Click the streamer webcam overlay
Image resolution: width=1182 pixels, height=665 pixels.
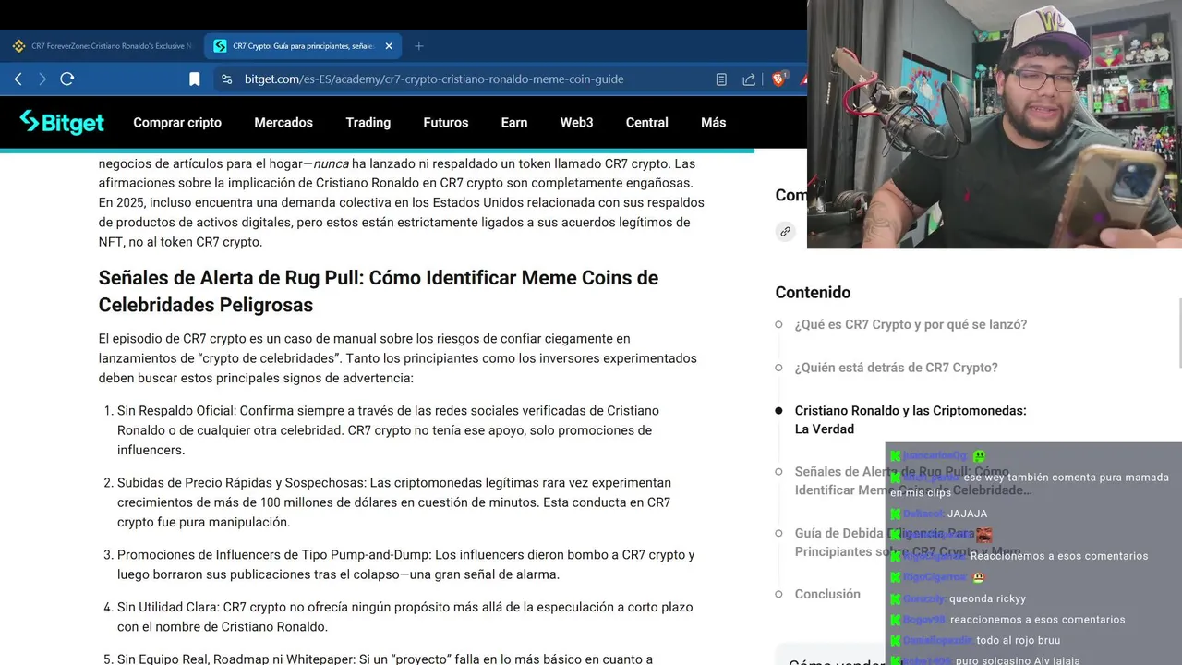(x=995, y=124)
